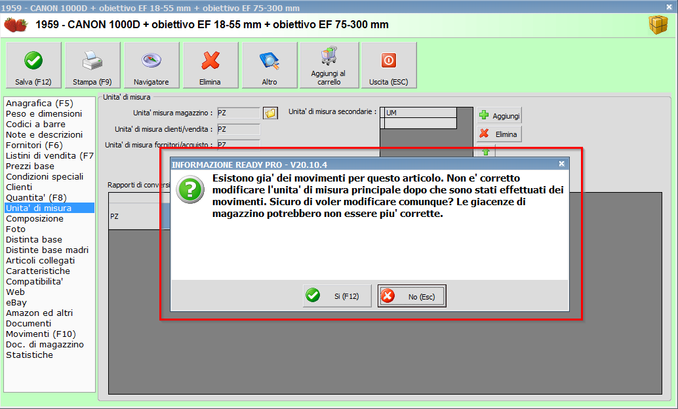Open eBay section in sidebar

pyautogui.click(x=16, y=302)
